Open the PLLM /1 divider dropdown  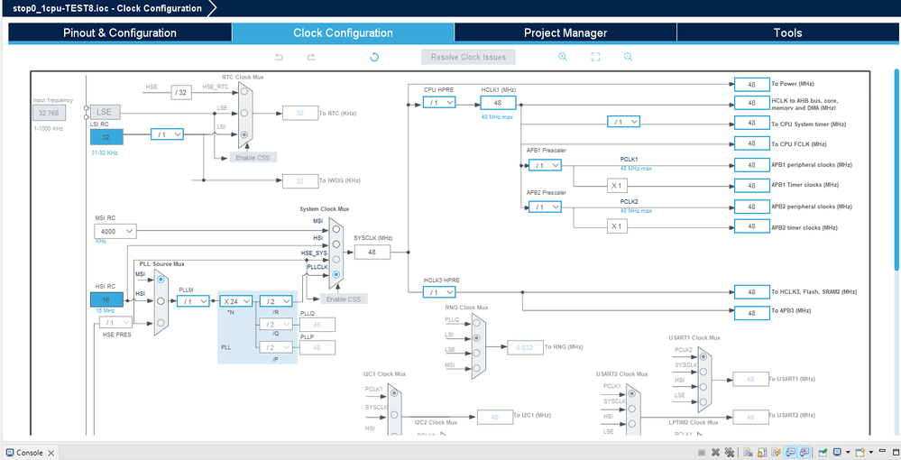[193, 300]
